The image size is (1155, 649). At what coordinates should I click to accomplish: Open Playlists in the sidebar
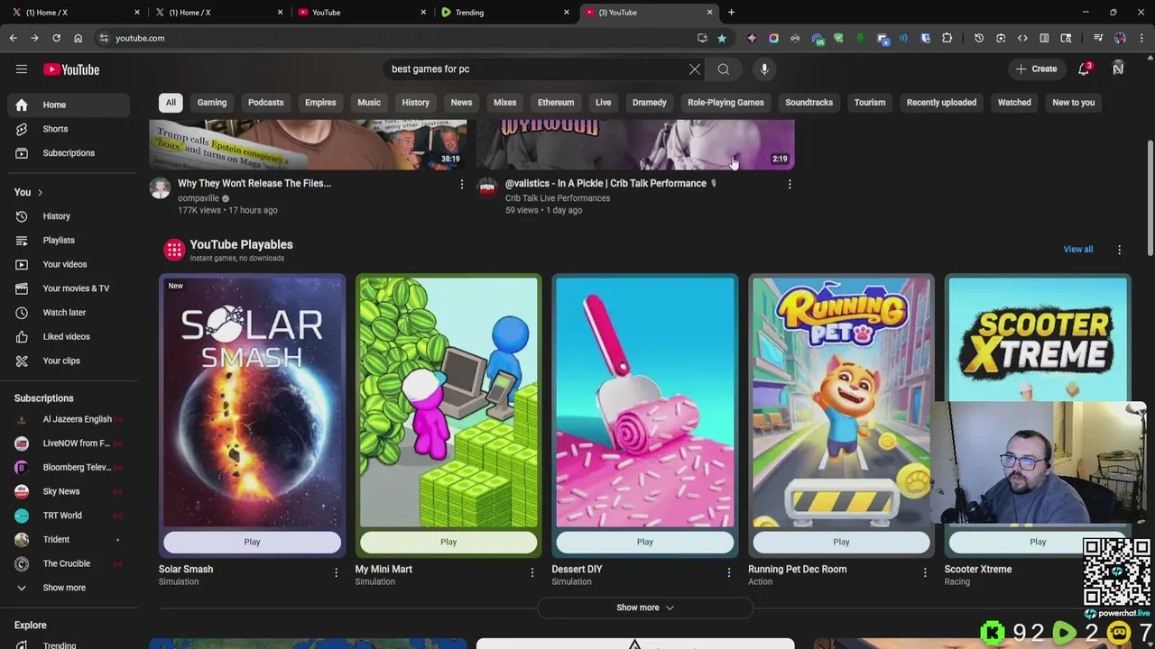click(69, 241)
